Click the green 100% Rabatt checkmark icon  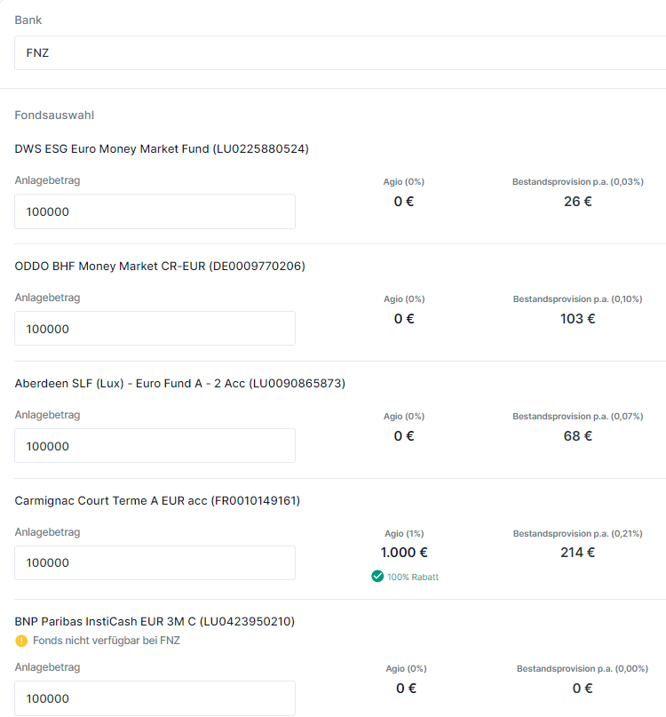coord(377,577)
